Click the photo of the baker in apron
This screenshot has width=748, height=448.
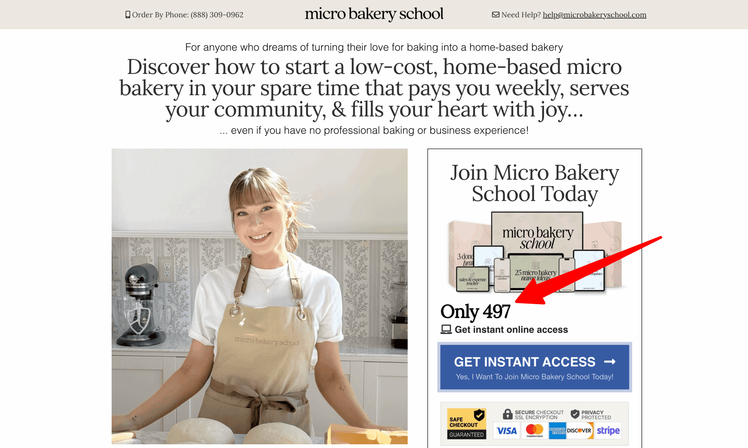coord(259,296)
